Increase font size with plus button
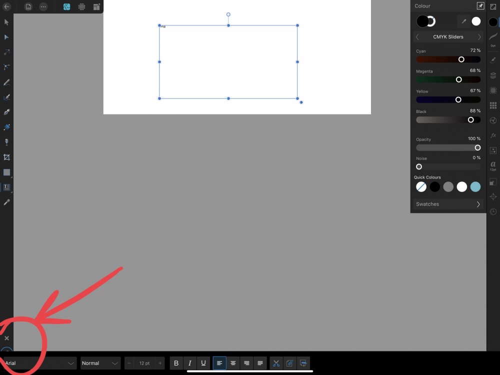This screenshot has height=375, width=500. point(160,363)
